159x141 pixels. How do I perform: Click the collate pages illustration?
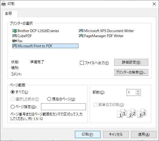[132, 113]
